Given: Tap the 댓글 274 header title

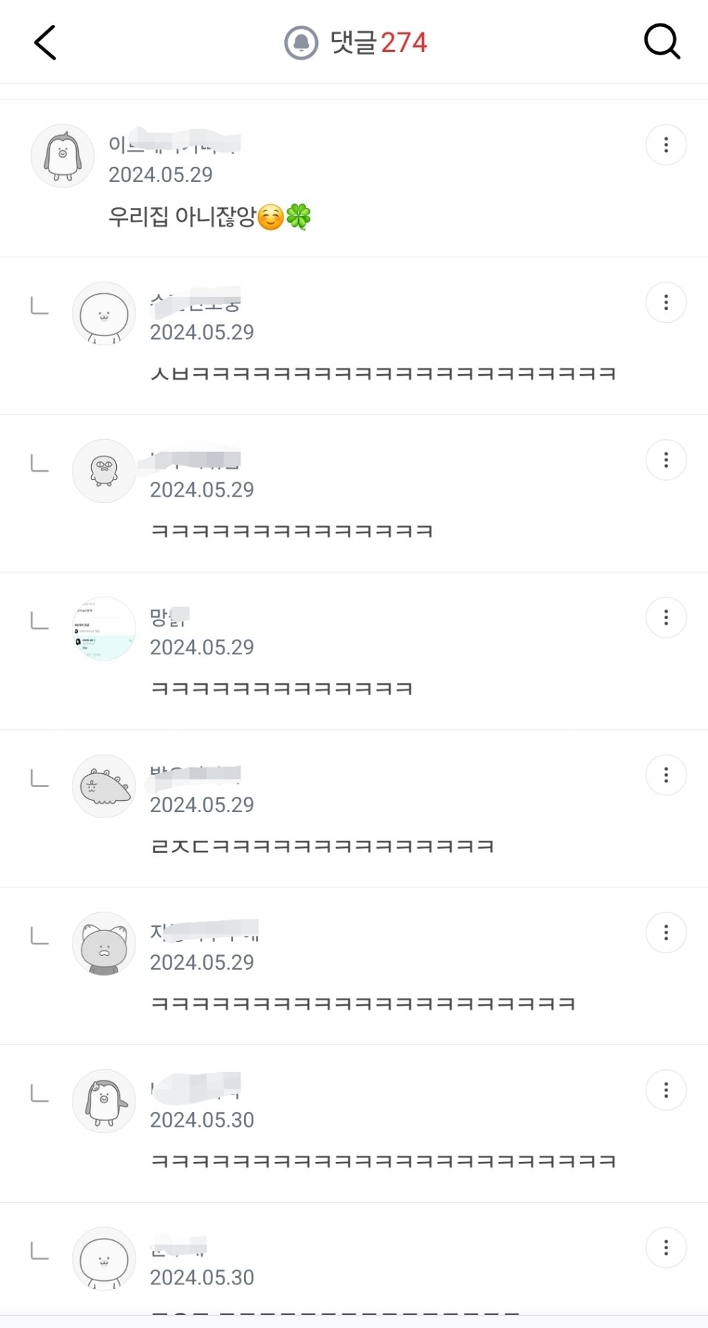Looking at the screenshot, I should pos(378,43).
